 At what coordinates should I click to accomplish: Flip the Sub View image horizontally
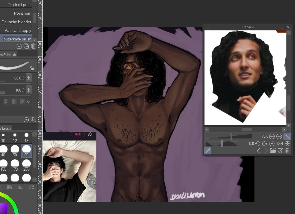280,143
